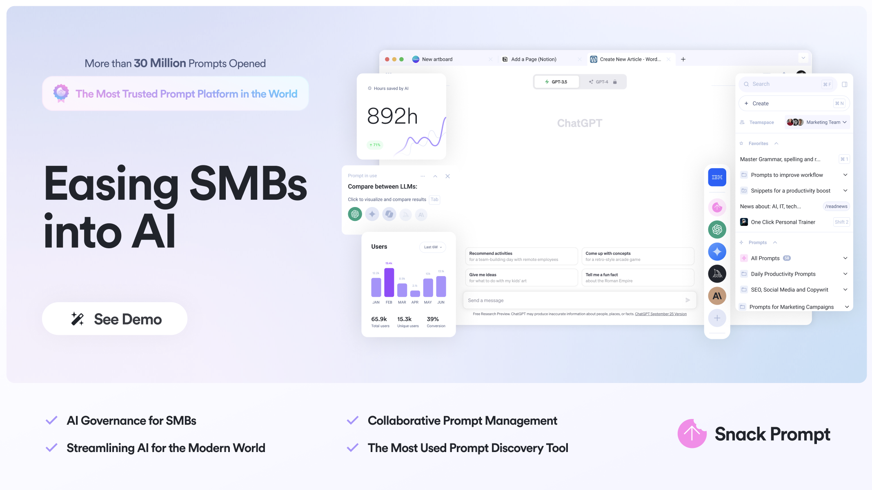The width and height of the screenshot is (872, 490).
Task: Switch the model to GPT-3.5
Action: point(556,82)
